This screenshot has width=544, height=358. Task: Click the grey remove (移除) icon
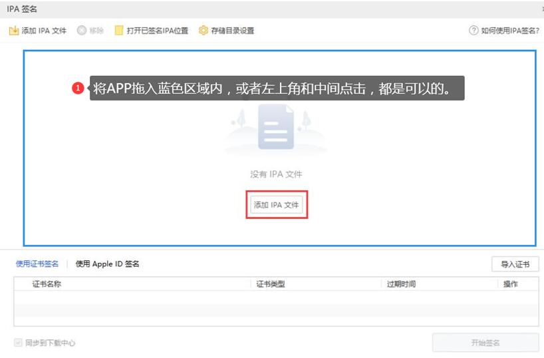[x=82, y=31]
